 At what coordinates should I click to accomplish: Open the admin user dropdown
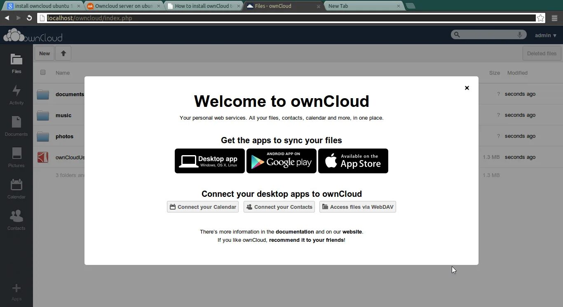[x=546, y=35]
